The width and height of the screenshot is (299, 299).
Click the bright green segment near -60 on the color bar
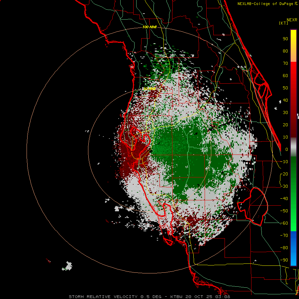point(293,223)
